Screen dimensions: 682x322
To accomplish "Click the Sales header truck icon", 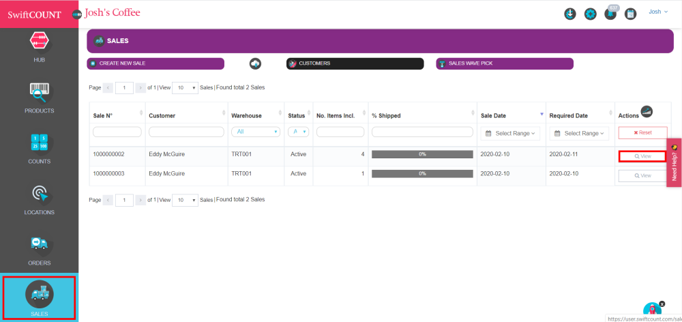I will pos(99,41).
